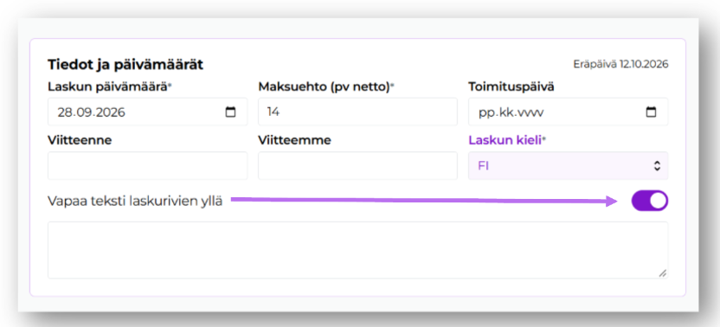
Task: Open calendar picker in Toimituspäivä field
Action: [x=651, y=112]
